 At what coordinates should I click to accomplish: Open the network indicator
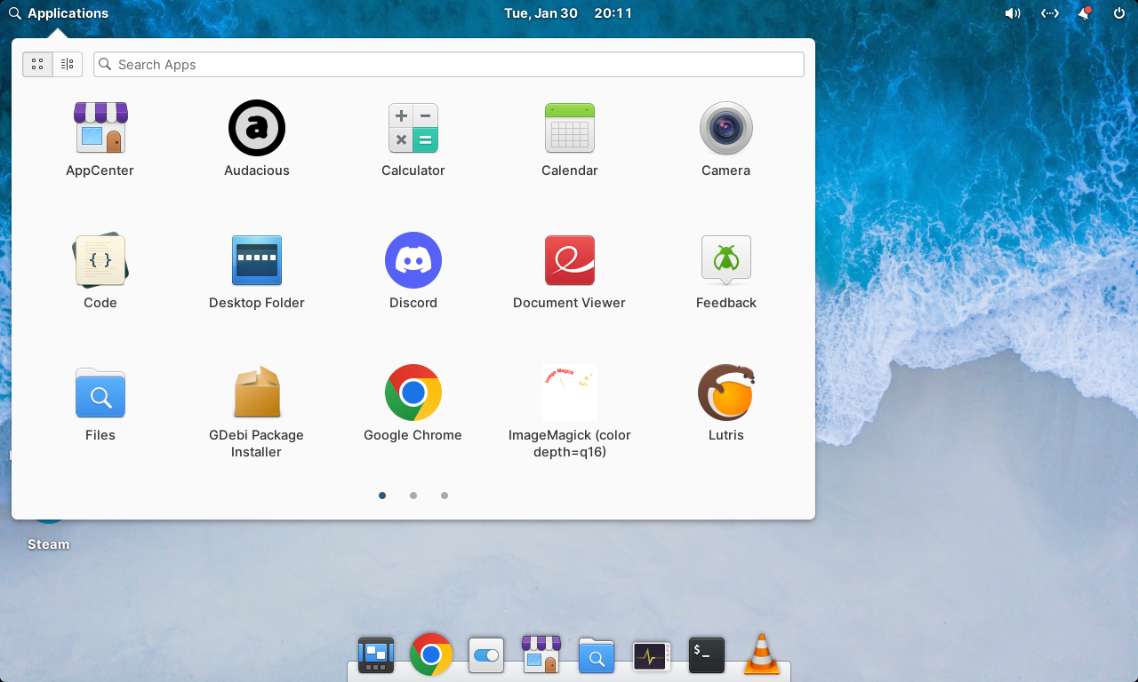(1050, 13)
